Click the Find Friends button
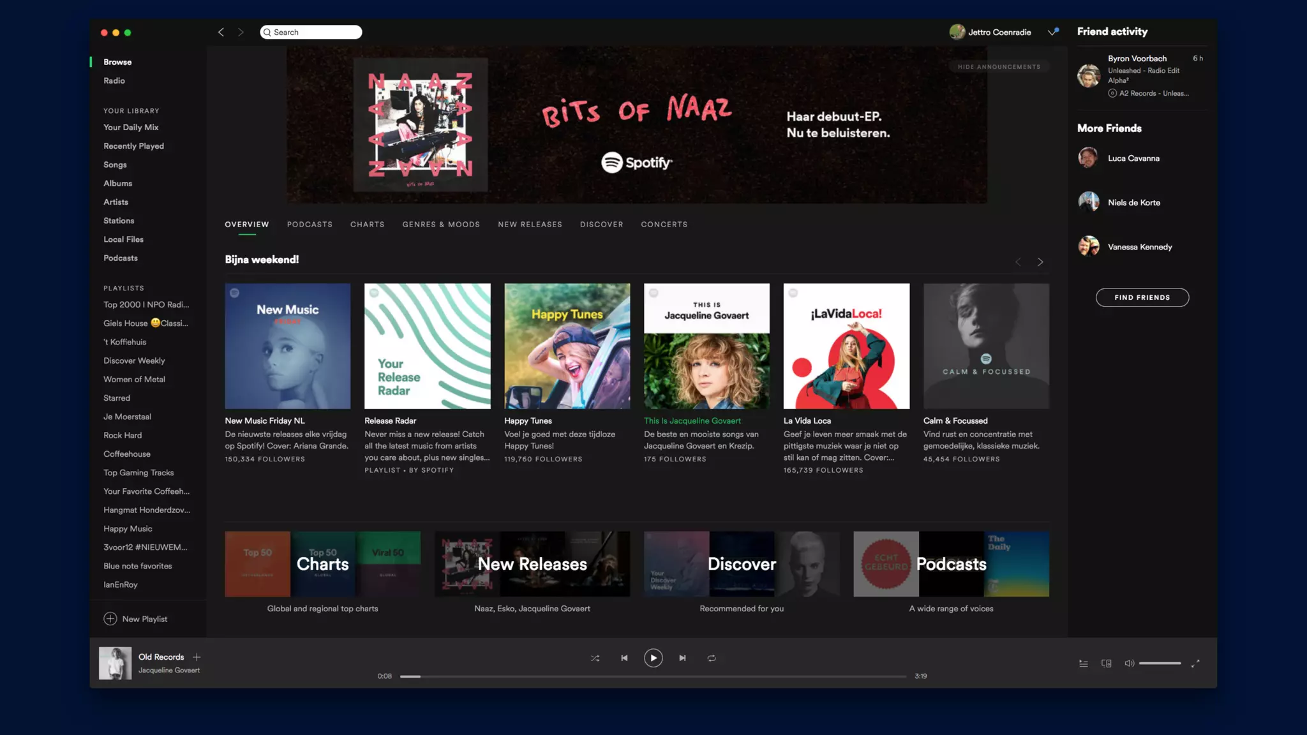The height and width of the screenshot is (735, 1307). click(x=1142, y=297)
